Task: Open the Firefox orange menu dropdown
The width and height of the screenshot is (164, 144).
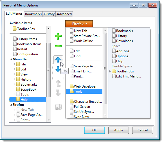Action: click(79, 24)
